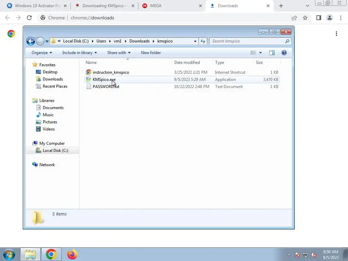Sort files by Name column header

pos(91,63)
